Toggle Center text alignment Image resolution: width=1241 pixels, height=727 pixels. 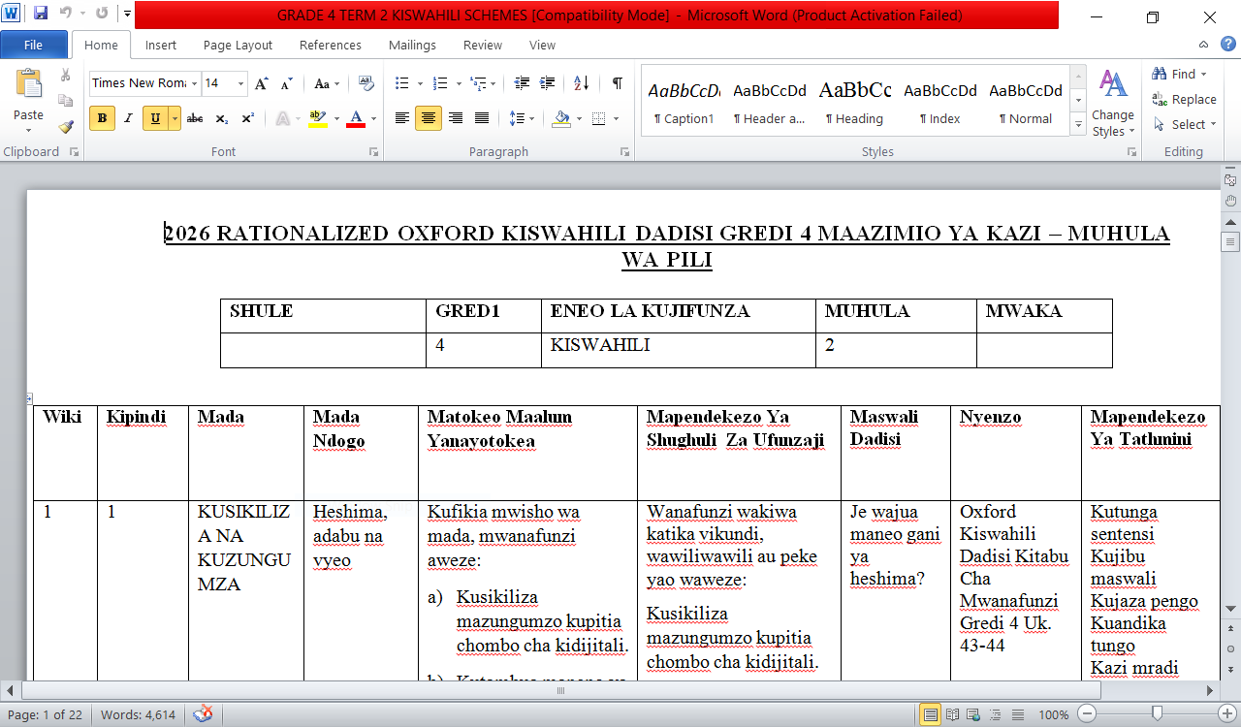429,118
